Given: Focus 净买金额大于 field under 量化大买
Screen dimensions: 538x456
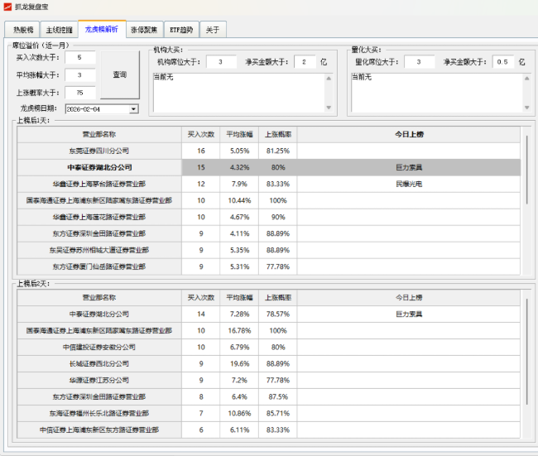Looking at the screenshot, I should (x=502, y=62).
